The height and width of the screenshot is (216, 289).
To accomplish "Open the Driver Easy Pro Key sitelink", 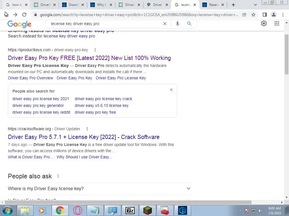I will click(x=74, y=78).
